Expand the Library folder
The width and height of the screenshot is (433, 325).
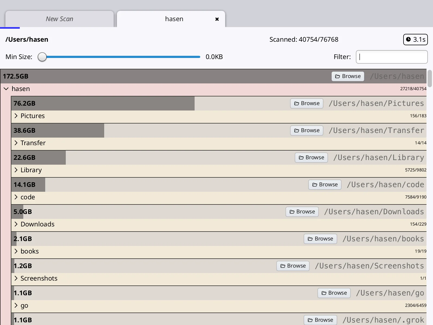coord(16,170)
